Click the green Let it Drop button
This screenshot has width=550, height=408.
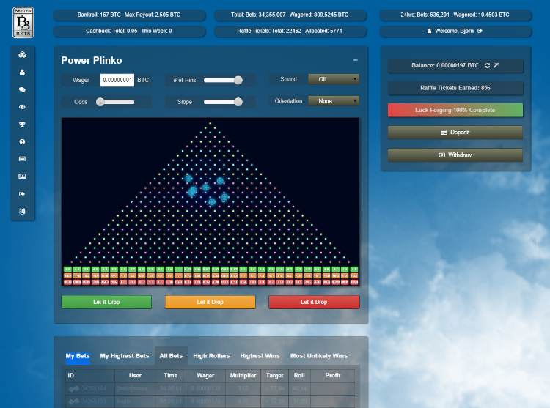[x=106, y=302]
